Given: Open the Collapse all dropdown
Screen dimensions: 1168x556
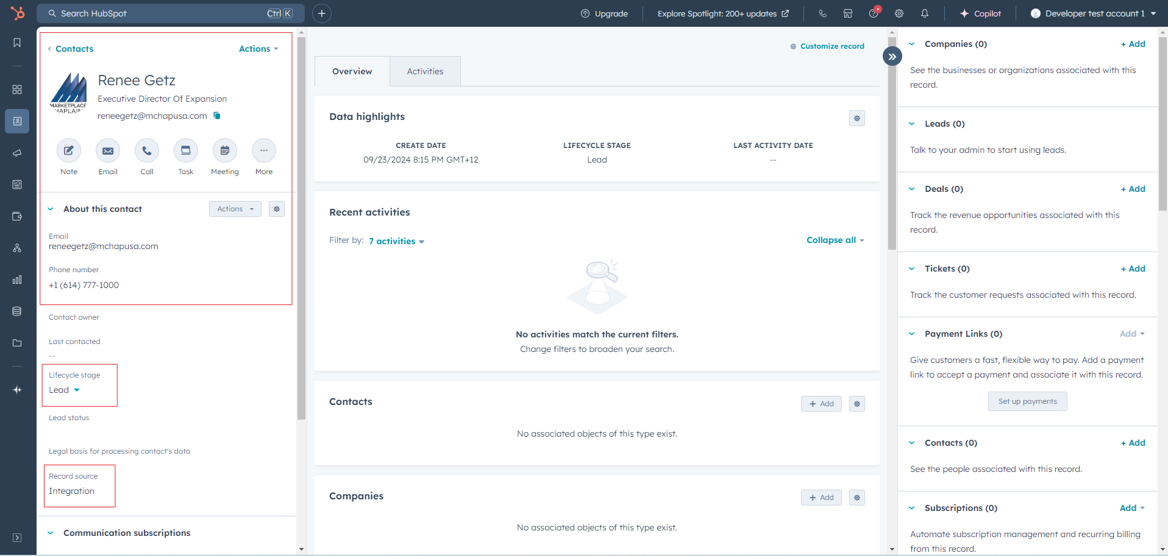Looking at the screenshot, I should [x=835, y=241].
